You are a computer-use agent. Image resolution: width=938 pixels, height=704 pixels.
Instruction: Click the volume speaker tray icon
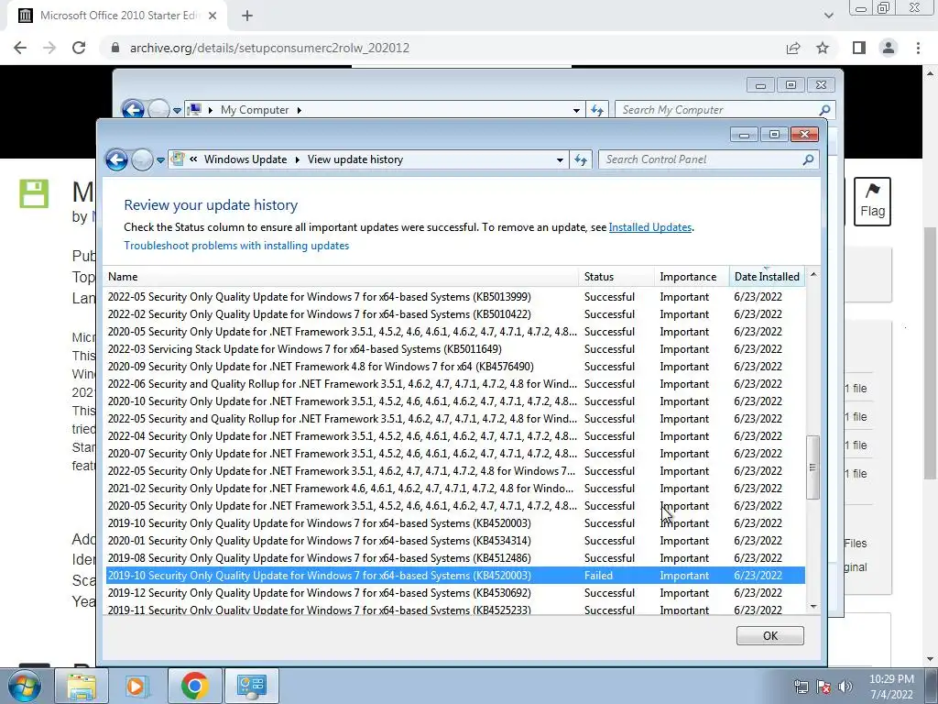pos(845,686)
